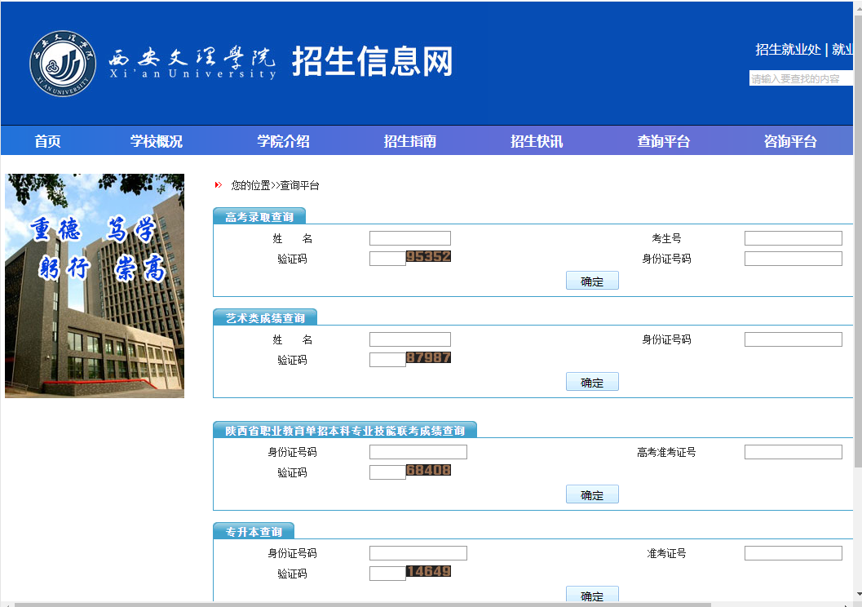Click the captcha image 95352

428,257
